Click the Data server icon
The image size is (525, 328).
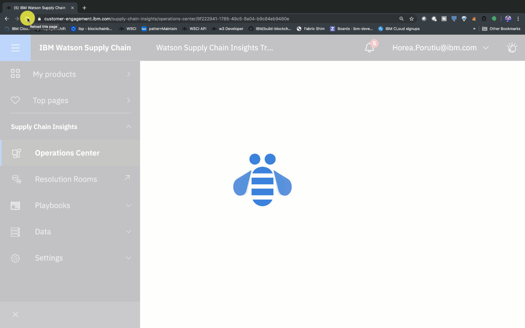tap(15, 232)
